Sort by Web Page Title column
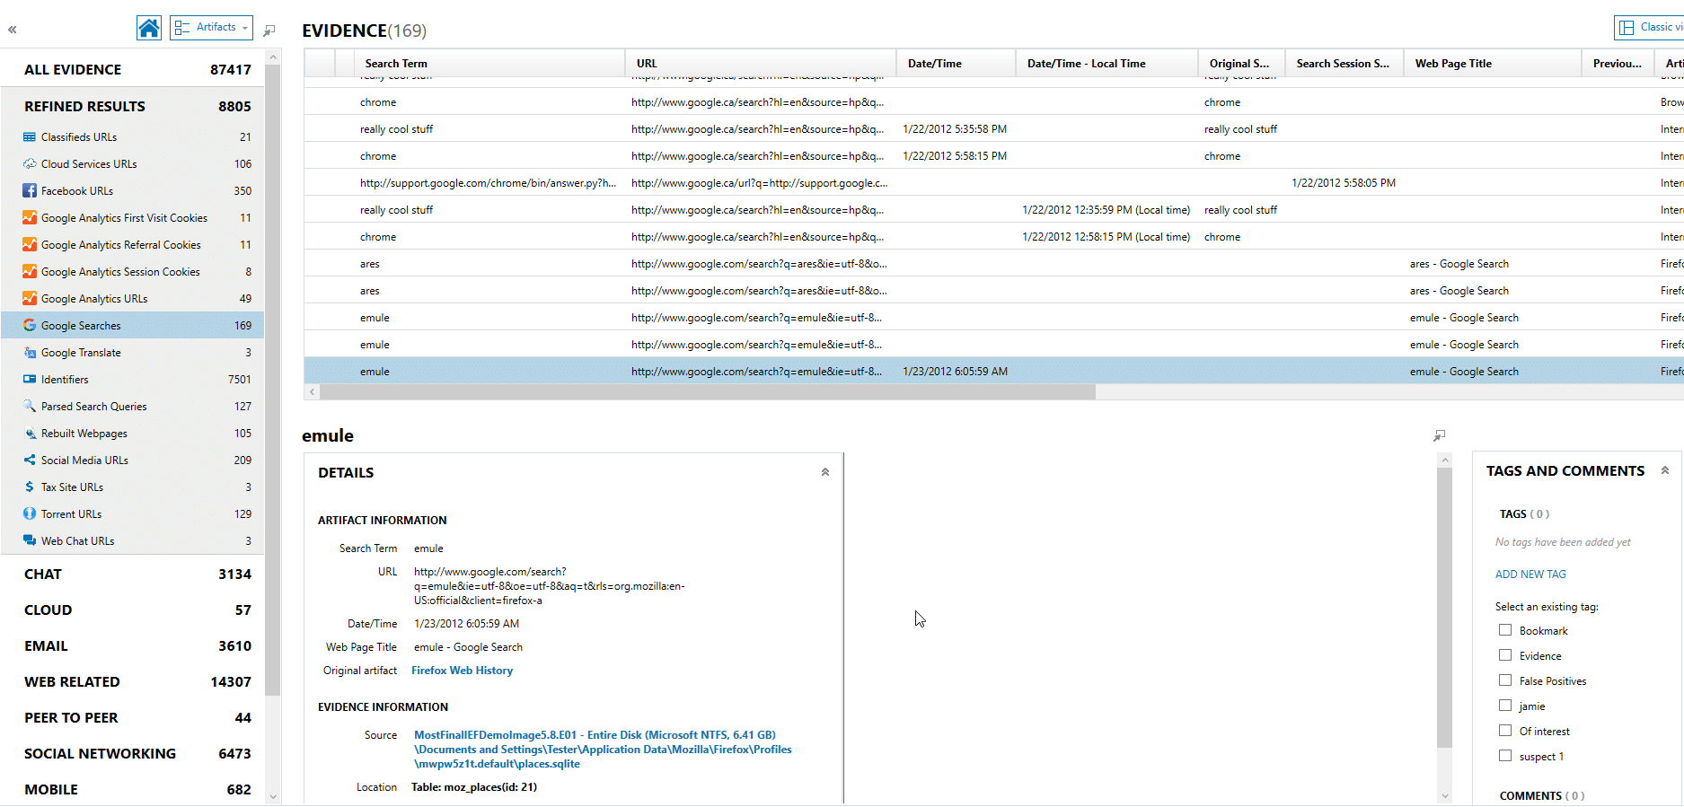Screen dimensions: 1684x807 1493,63
